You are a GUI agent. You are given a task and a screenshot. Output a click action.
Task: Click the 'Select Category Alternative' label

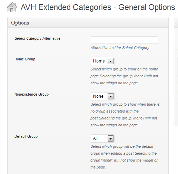[x=38, y=38]
